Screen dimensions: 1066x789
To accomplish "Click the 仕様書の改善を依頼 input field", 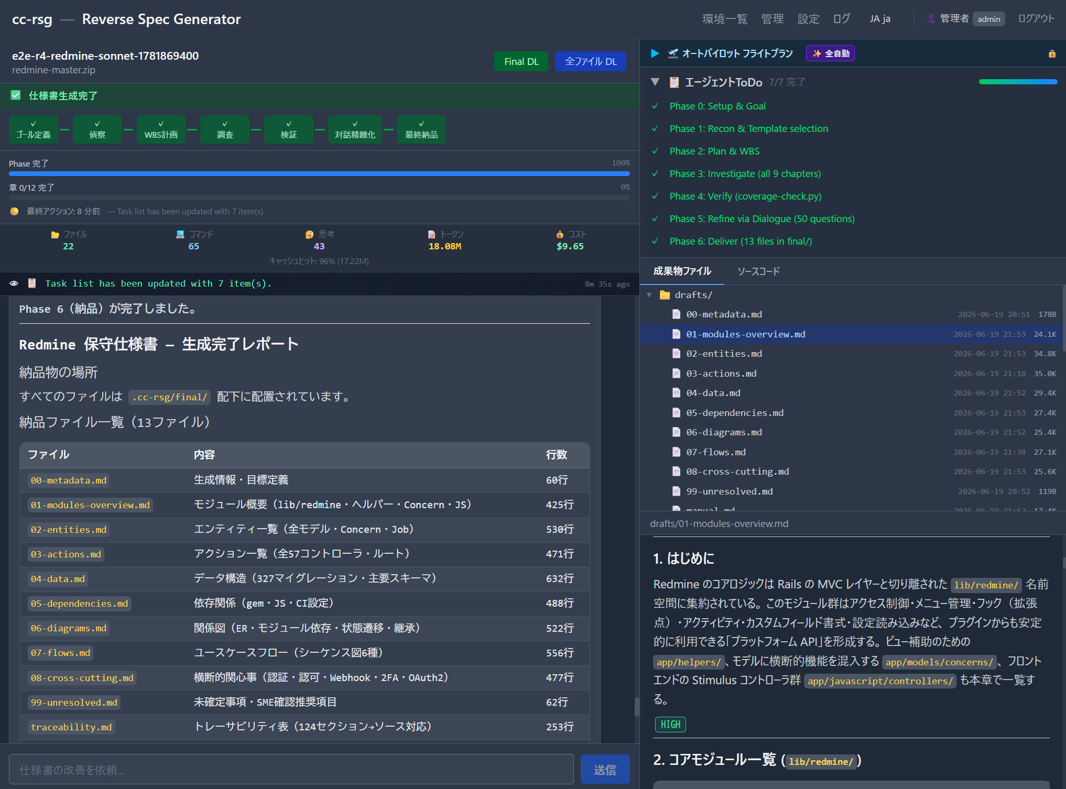I will 291,770.
